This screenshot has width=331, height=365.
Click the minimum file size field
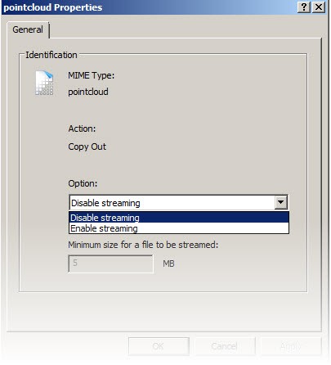pos(110,264)
